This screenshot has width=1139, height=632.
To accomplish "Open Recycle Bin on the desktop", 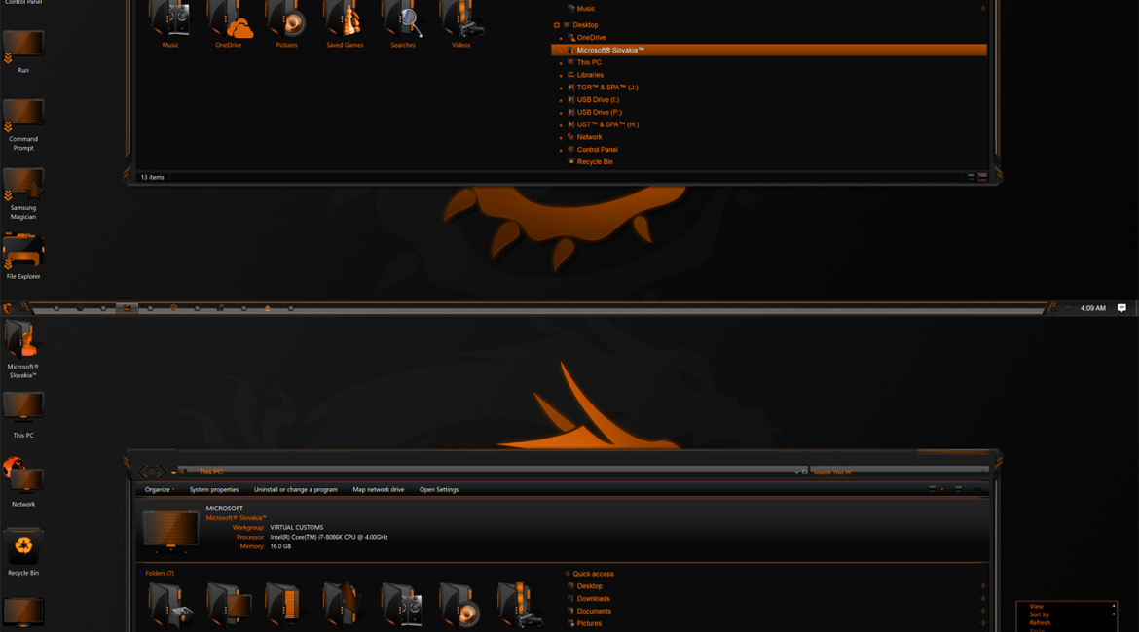I will click(23, 547).
